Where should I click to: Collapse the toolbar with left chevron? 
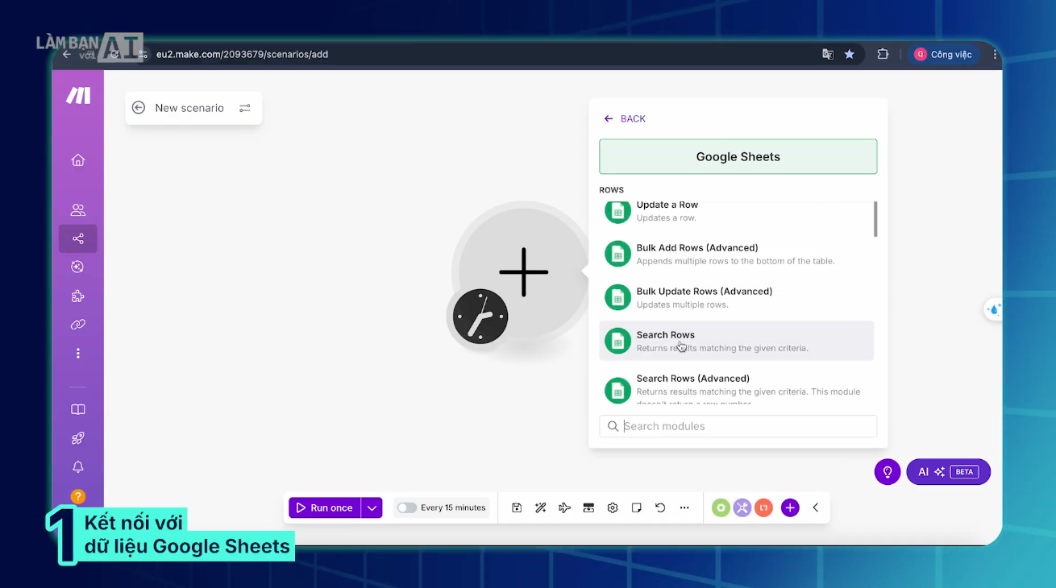[x=816, y=507]
